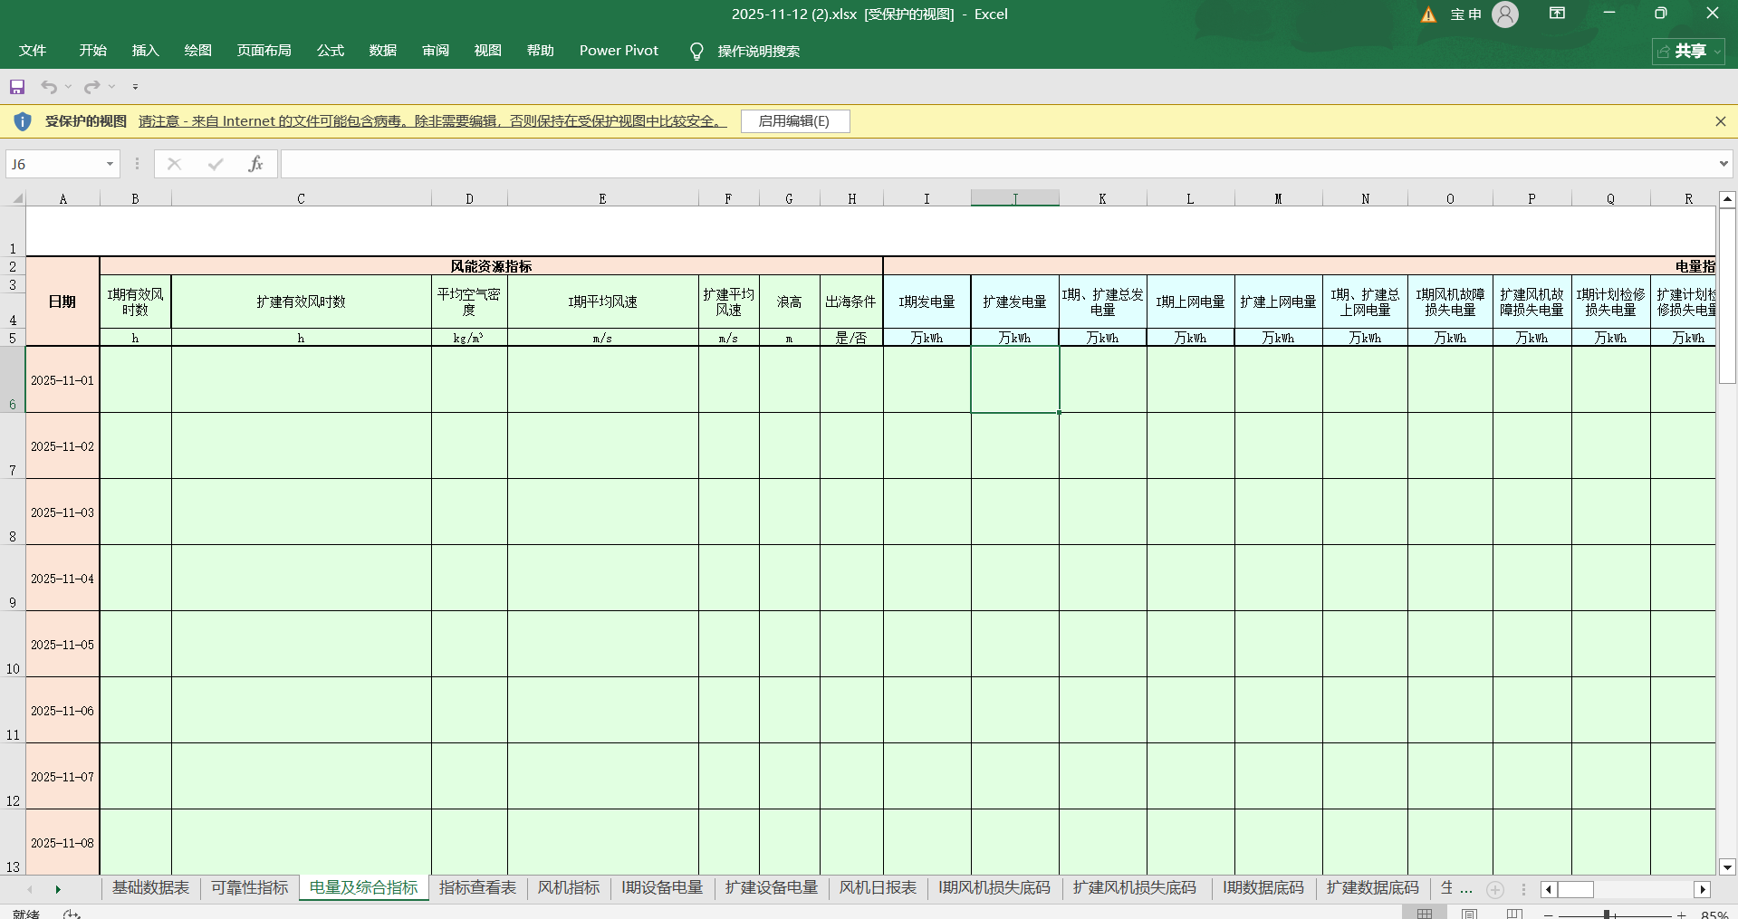Open the Name Box dropdown
This screenshot has height=919, width=1738.
tap(110, 164)
